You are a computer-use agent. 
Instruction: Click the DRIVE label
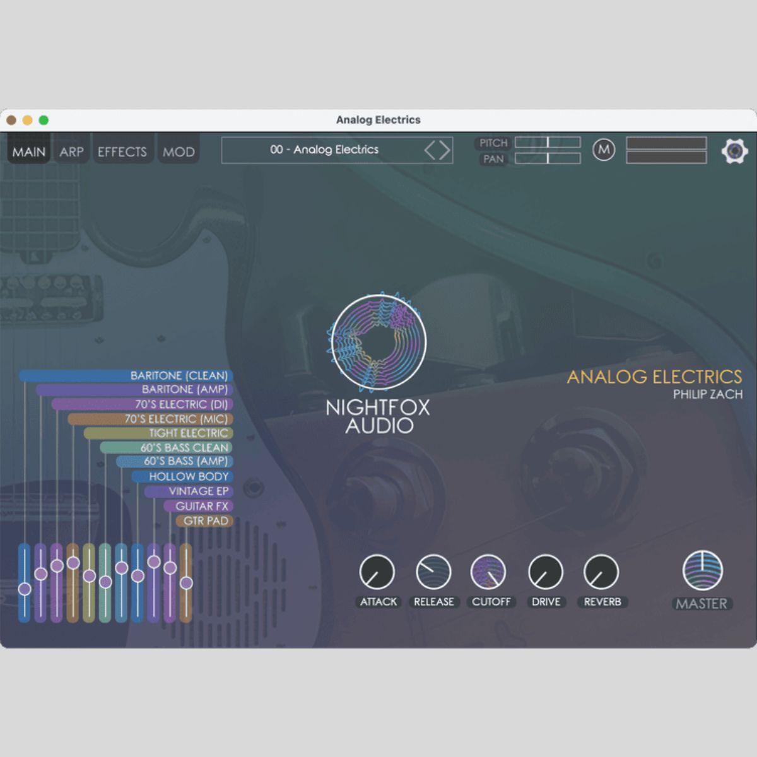pyautogui.click(x=546, y=602)
